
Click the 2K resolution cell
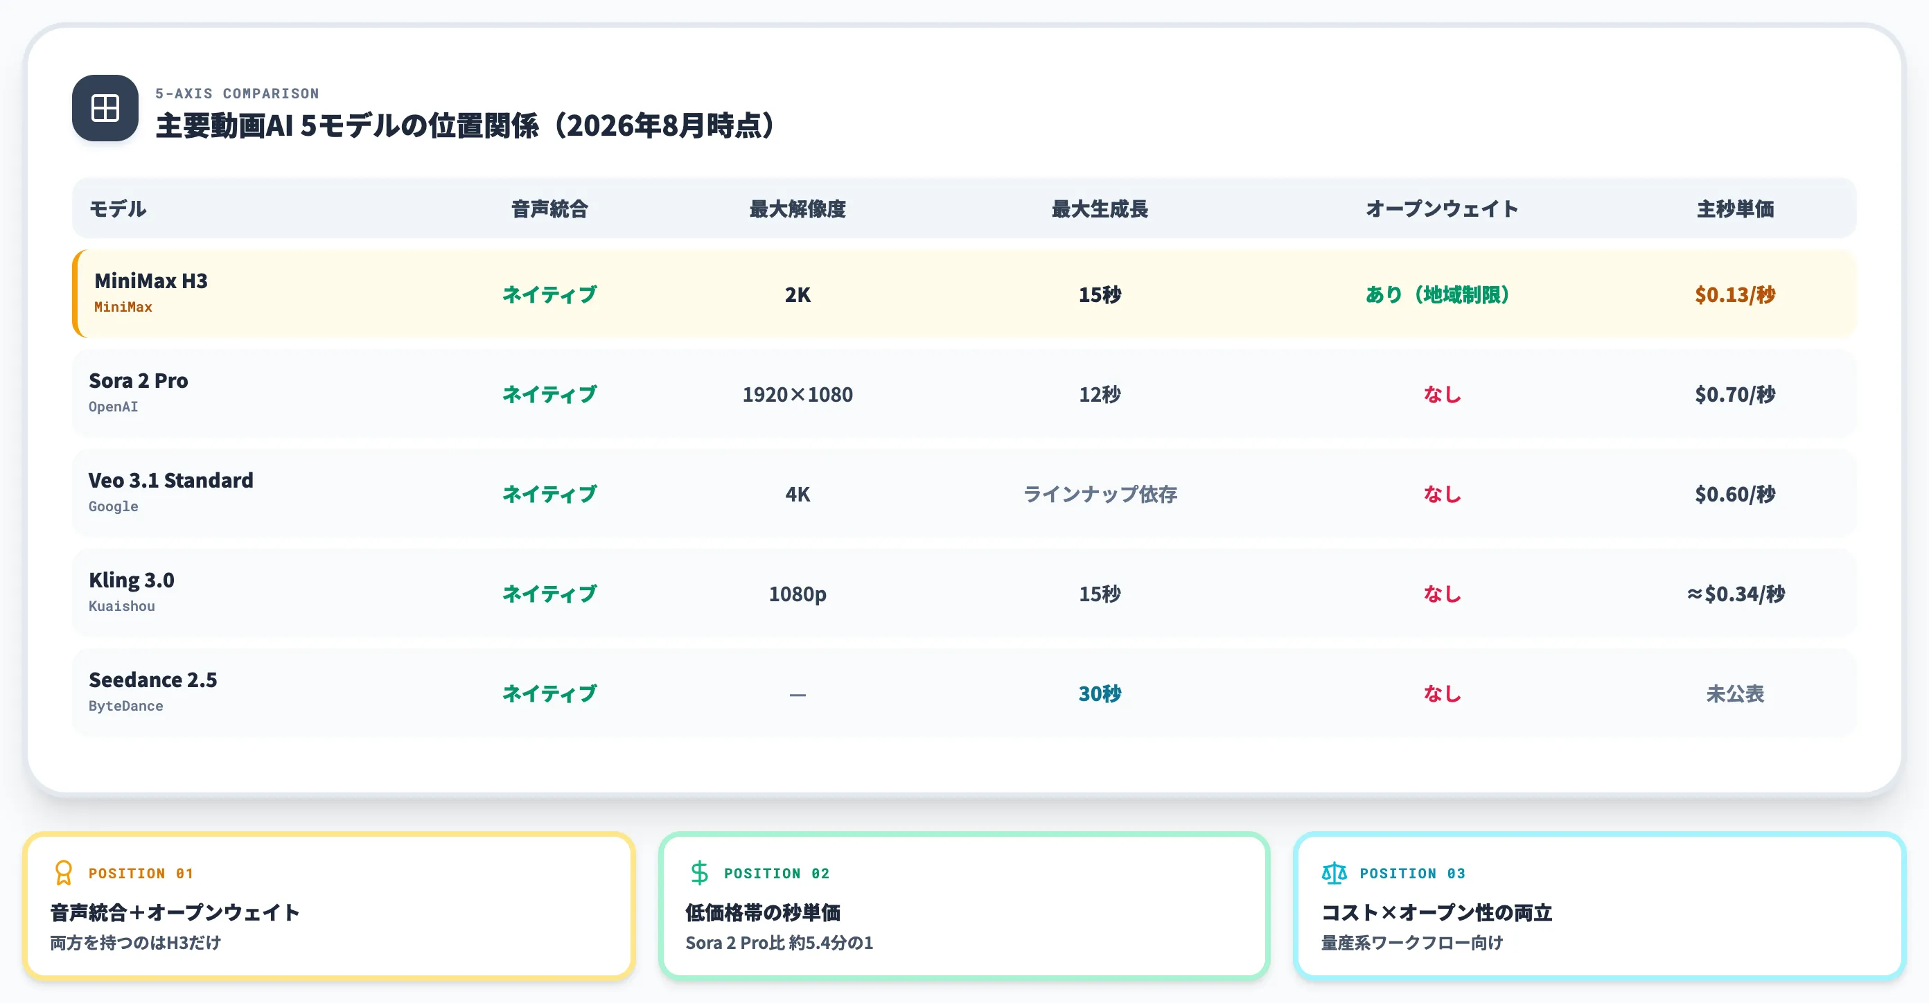[x=798, y=294]
